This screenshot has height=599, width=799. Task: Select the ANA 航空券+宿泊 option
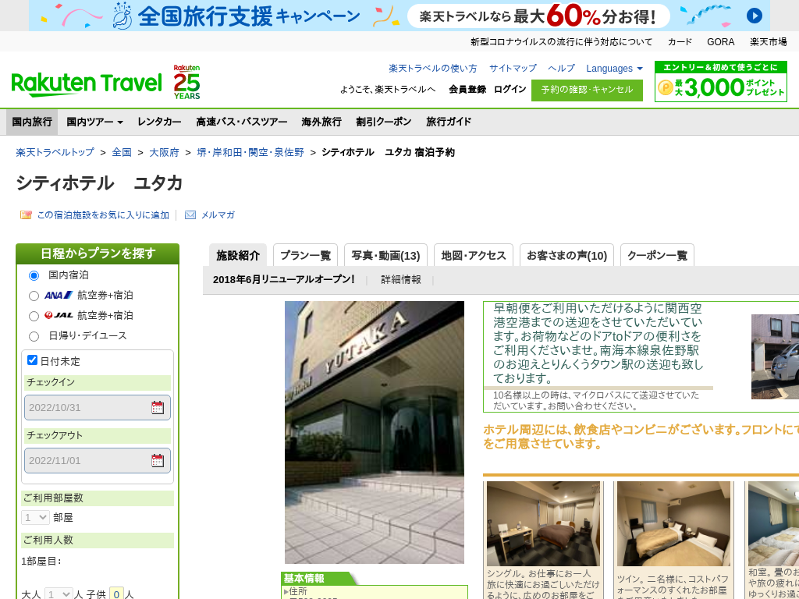point(34,296)
